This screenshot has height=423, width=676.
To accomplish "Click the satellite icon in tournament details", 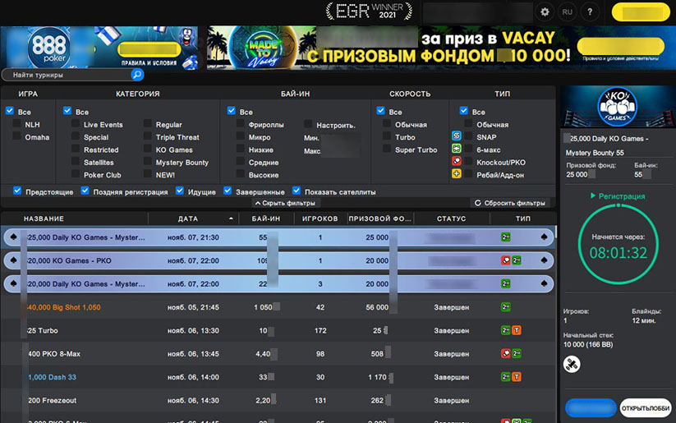I will (572, 365).
